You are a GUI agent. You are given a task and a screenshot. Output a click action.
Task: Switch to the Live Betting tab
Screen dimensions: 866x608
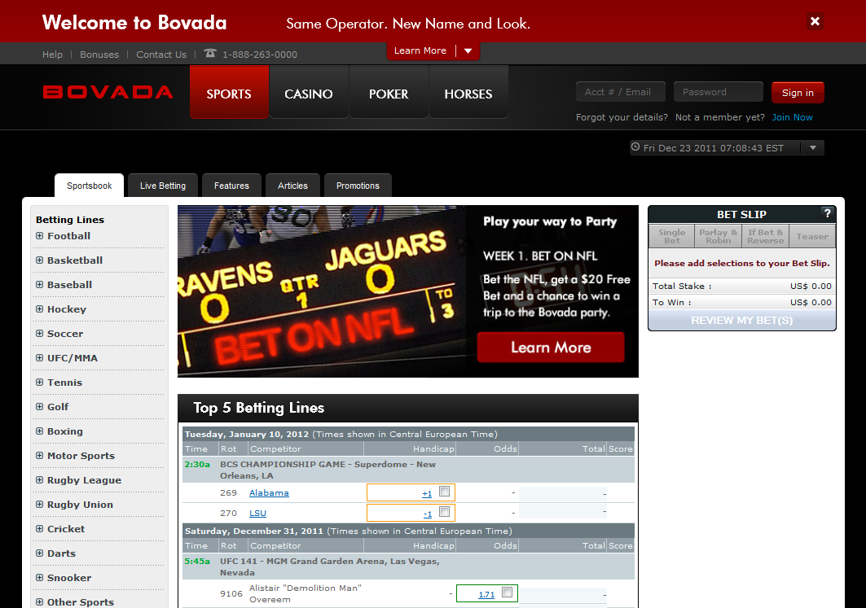(x=163, y=186)
